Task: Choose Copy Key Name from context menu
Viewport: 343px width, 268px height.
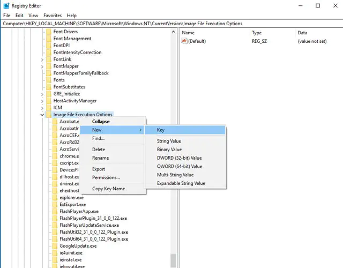Action: [108, 189]
